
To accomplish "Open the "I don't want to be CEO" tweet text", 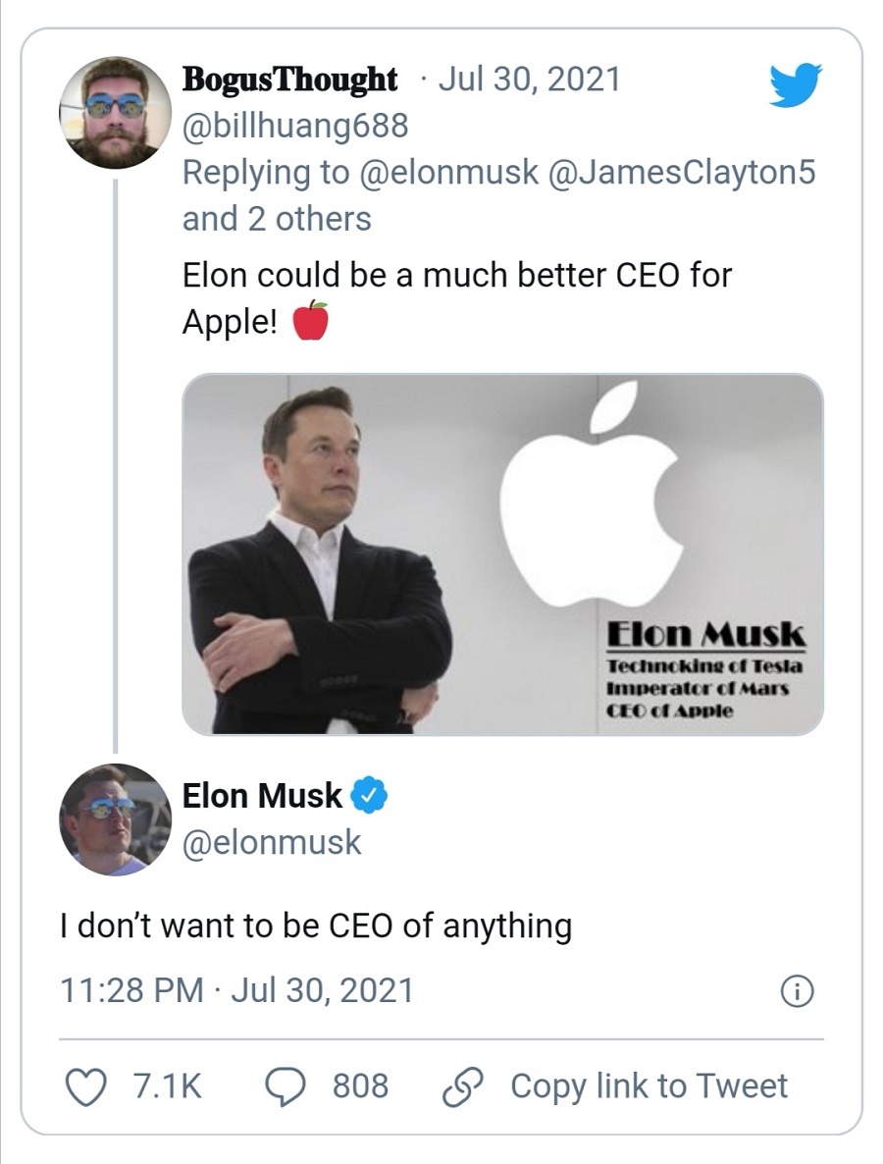I will point(316,925).
